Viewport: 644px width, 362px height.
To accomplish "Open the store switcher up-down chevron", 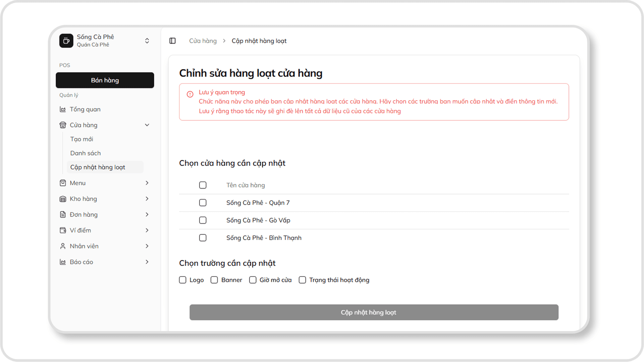I will pyautogui.click(x=147, y=41).
